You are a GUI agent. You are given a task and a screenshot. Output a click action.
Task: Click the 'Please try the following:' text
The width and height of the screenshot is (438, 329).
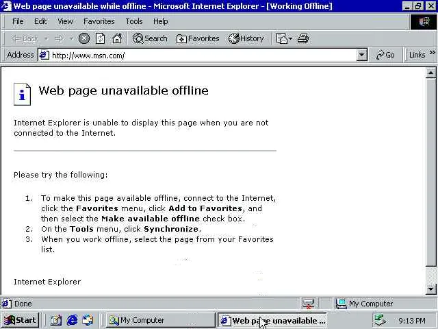pos(61,175)
